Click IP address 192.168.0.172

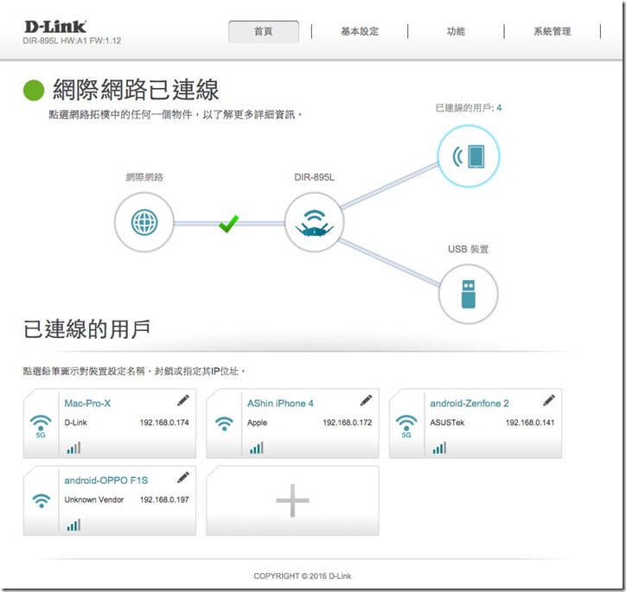click(348, 423)
